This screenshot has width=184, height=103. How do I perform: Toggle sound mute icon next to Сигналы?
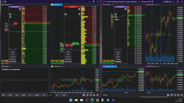[x=149, y=2]
